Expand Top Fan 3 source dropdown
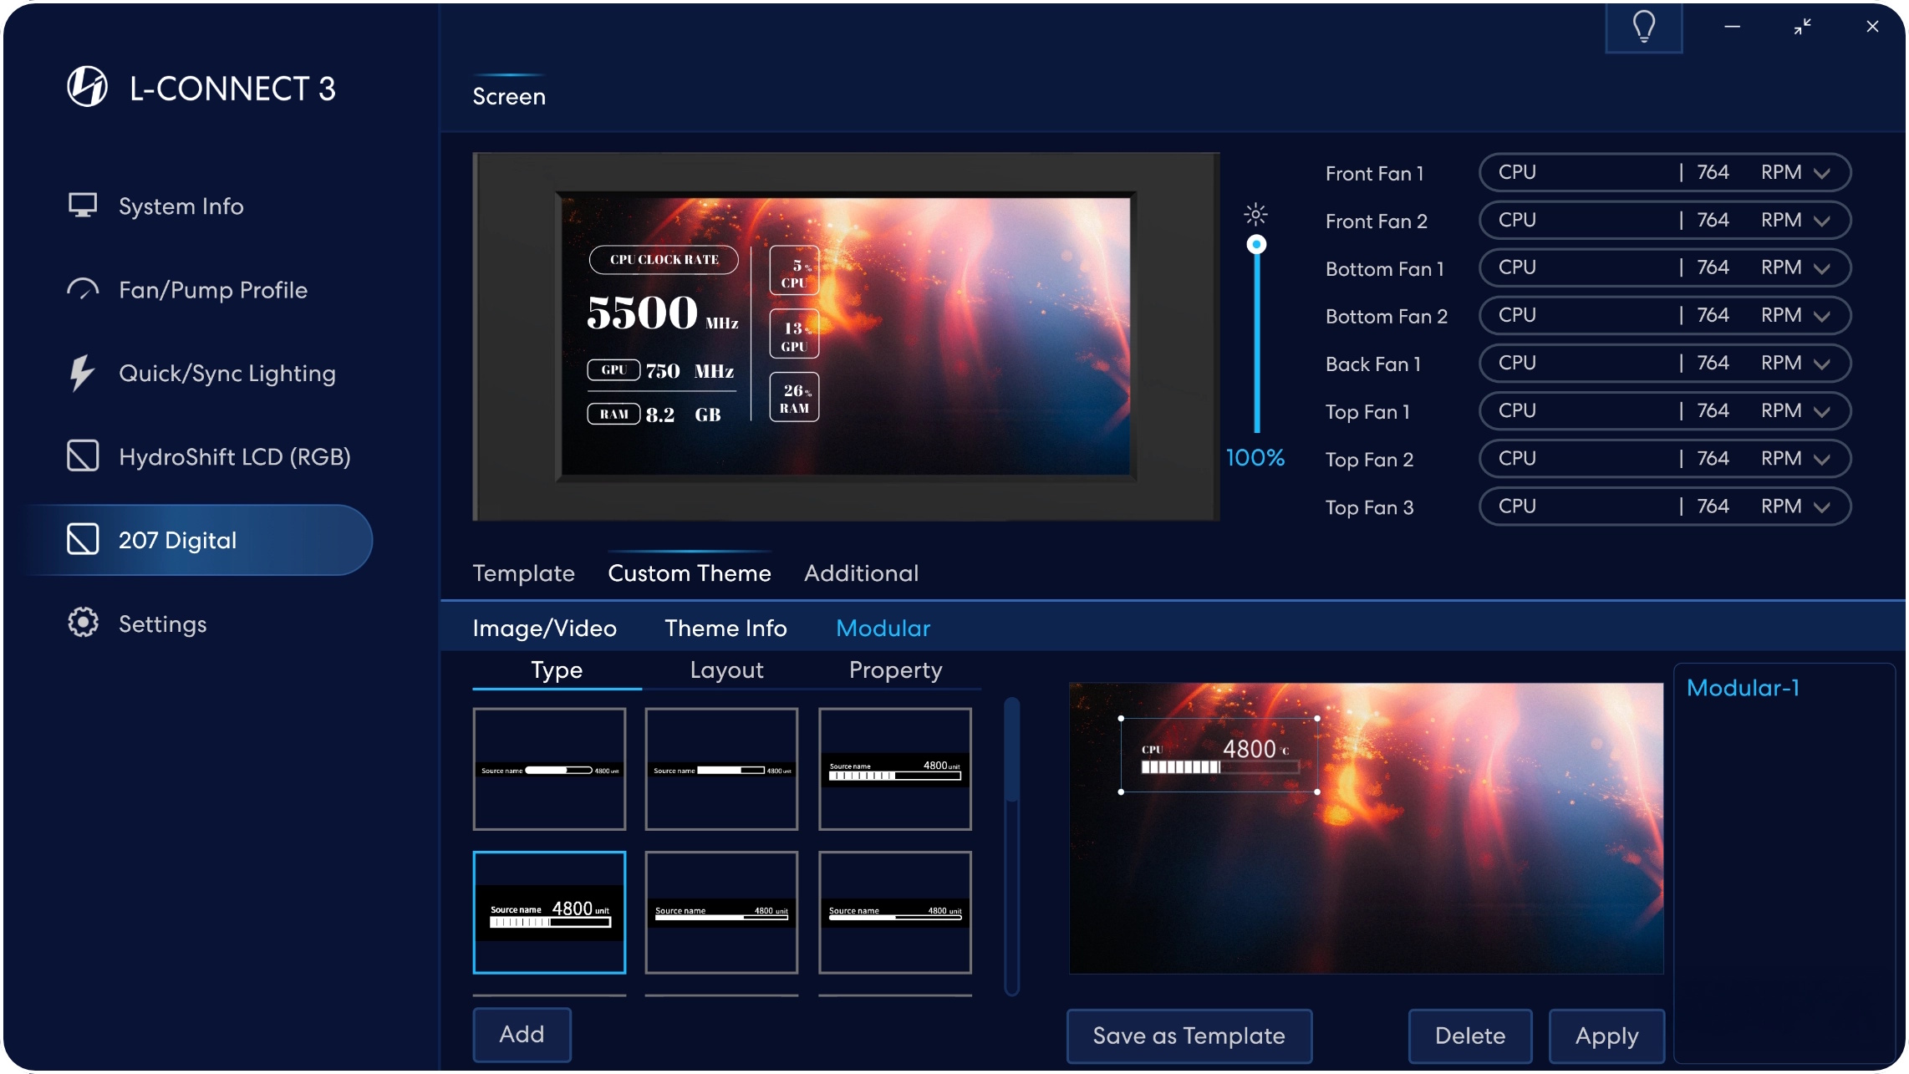Image resolution: width=1909 pixels, height=1074 pixels. point(1822,506)
